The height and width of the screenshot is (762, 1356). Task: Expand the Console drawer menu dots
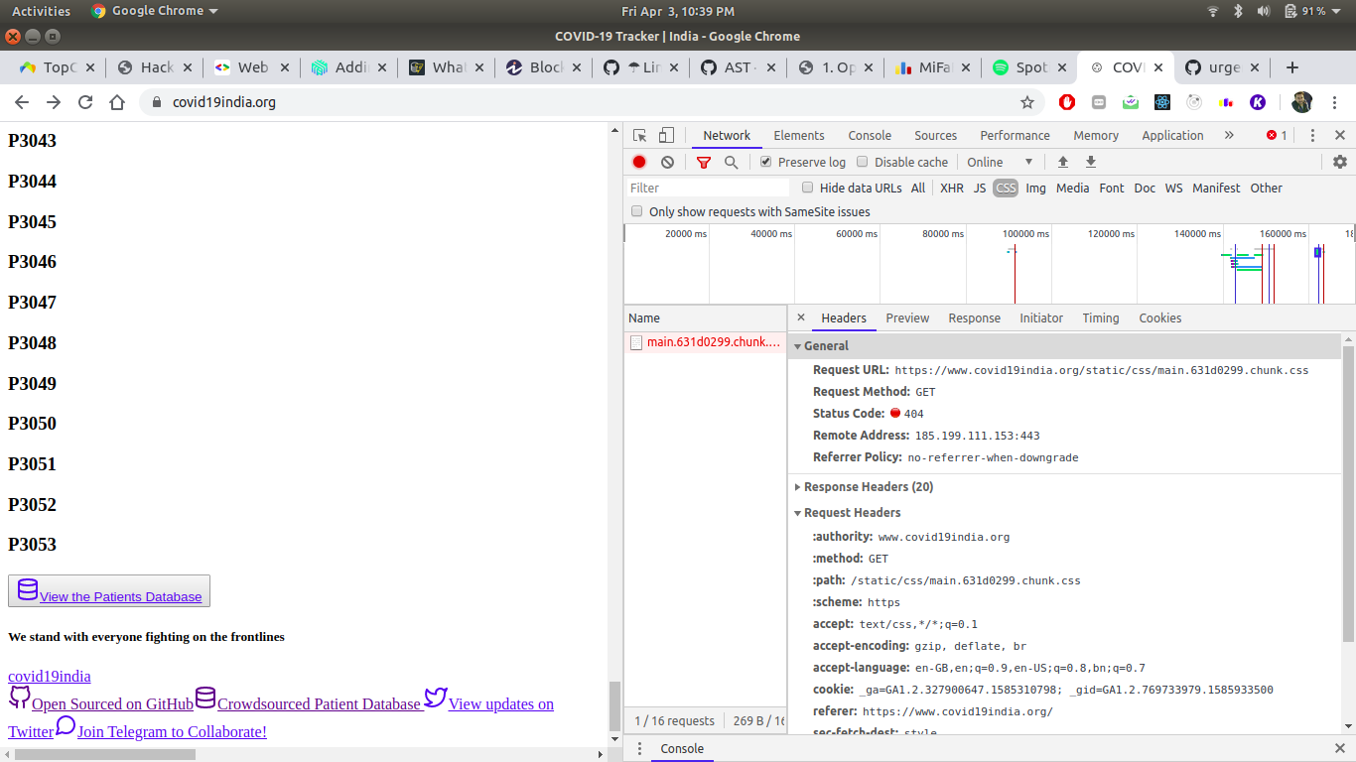pos(637,749)
